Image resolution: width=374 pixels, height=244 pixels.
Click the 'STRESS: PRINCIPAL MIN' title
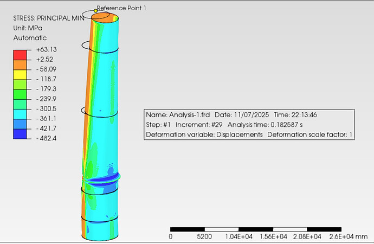(x=49, y=18)
